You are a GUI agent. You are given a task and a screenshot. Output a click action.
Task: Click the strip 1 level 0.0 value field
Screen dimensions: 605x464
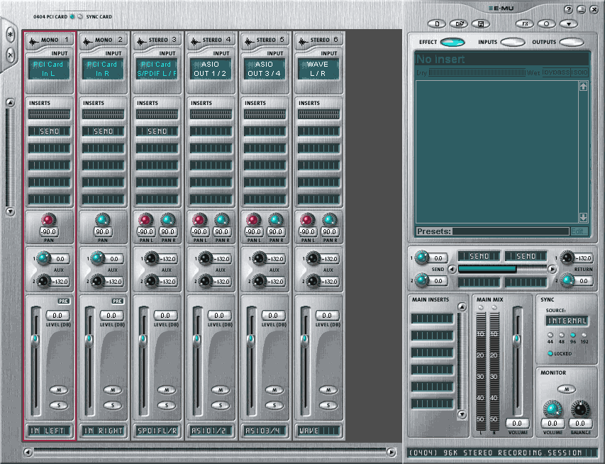click(x=57, y=316)
